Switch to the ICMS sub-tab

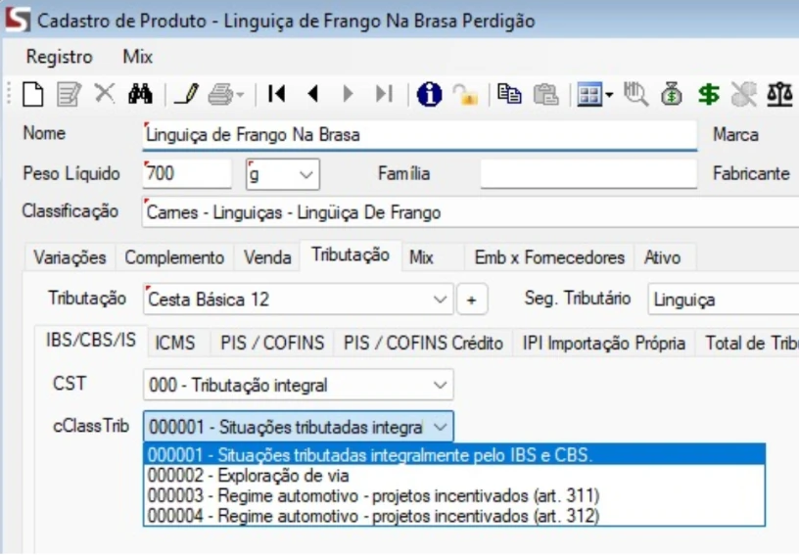point(174,344)
